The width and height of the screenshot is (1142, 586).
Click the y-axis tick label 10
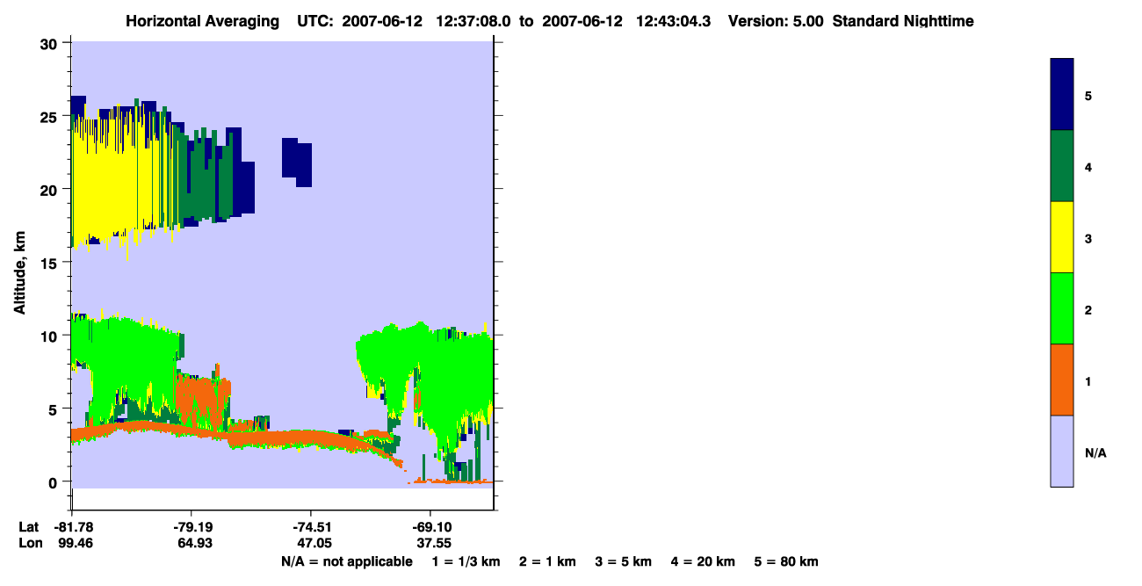tap(51, 336)
